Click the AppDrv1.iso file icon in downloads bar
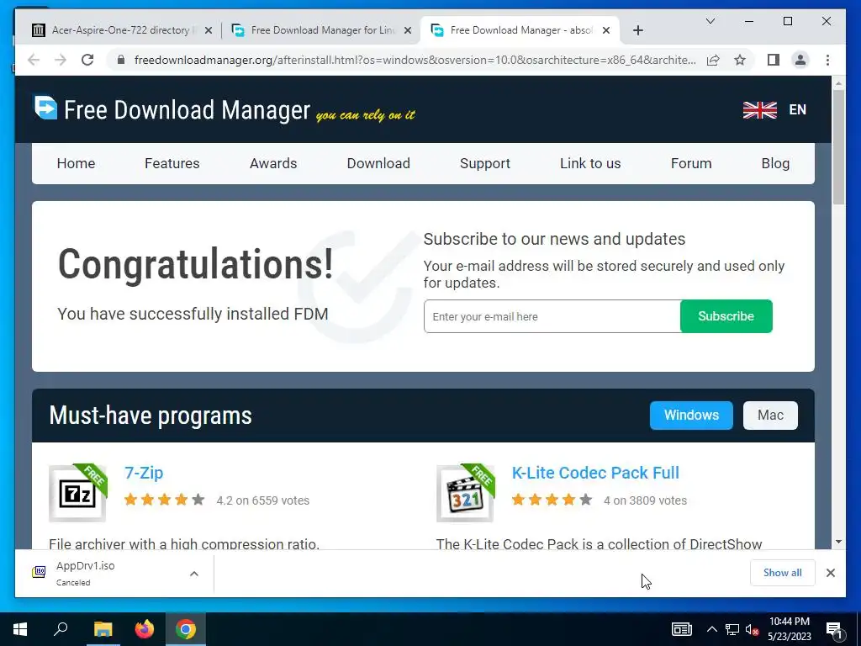The height and width of the screenshot is (646, 861). pos(39,572)
